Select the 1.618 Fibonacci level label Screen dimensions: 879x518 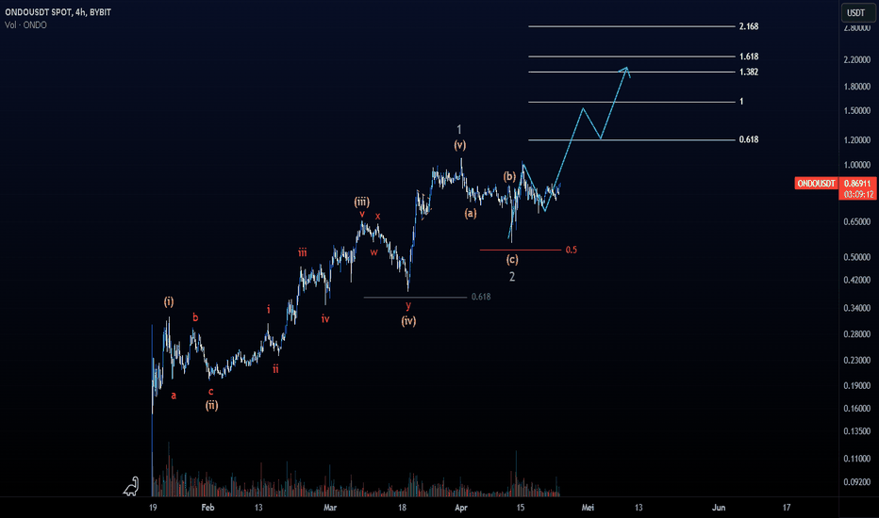click(749, 57)
